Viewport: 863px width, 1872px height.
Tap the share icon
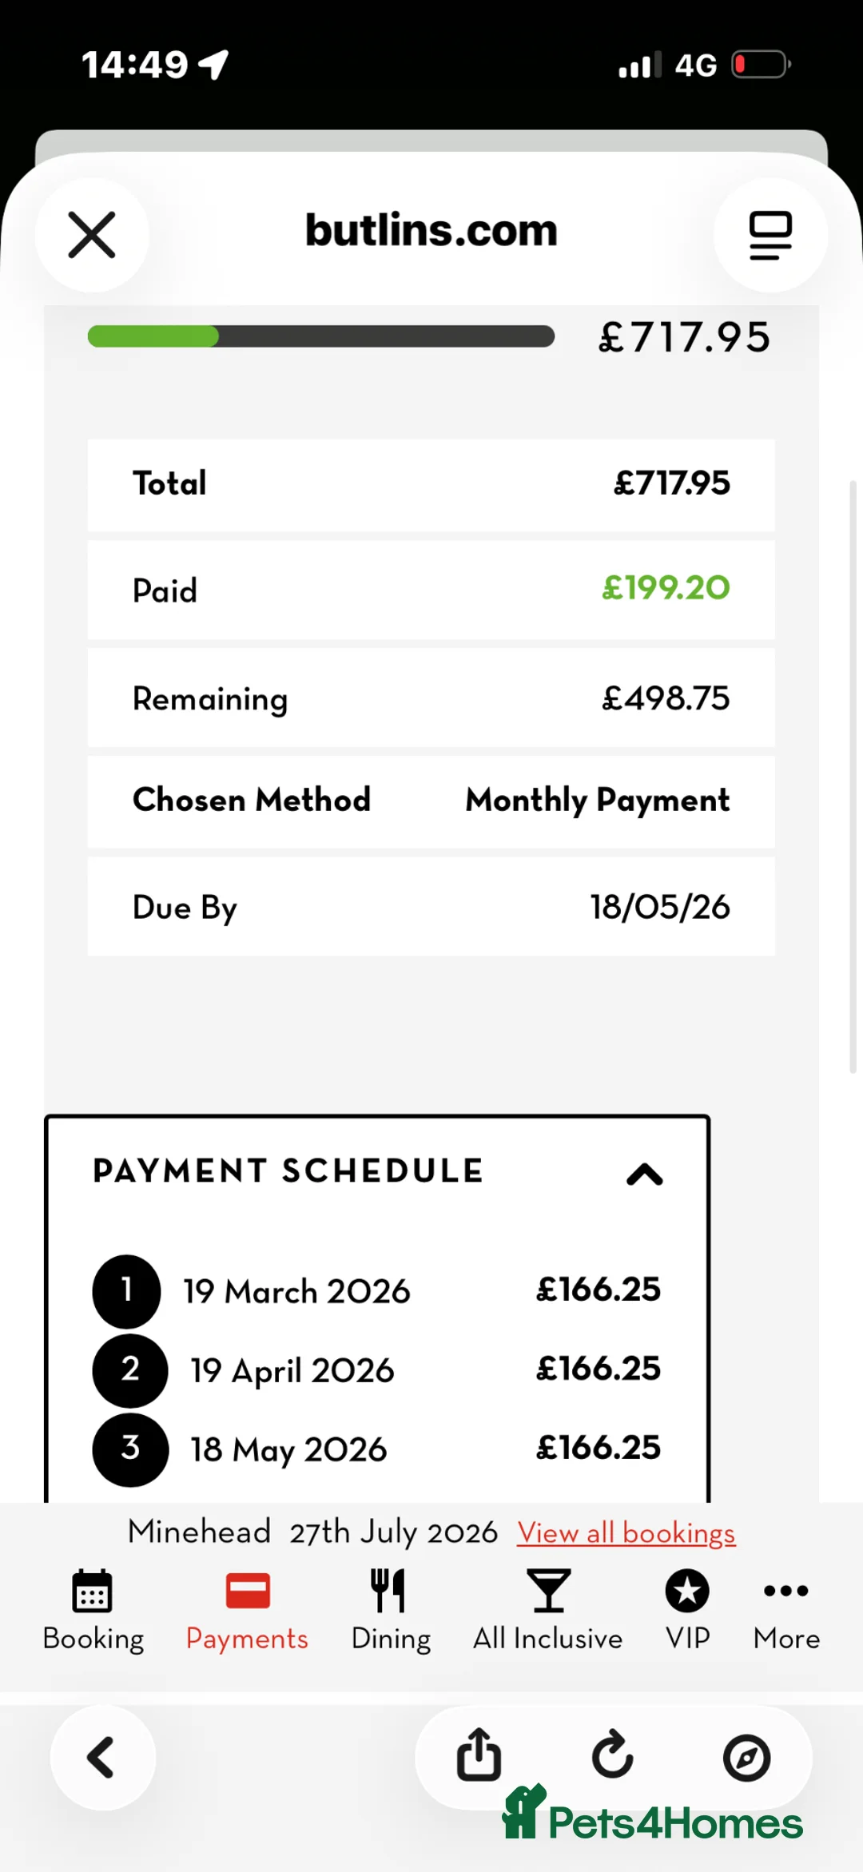(479, 1756)
